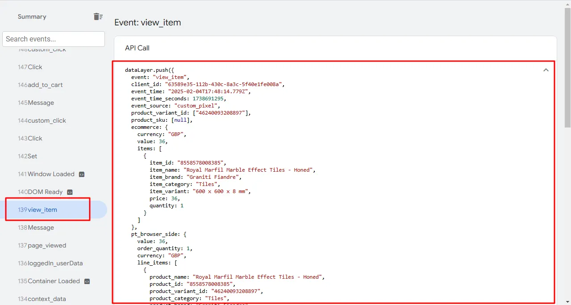571x305 pixels.
Task: Select event 145 Message
Action: pos(54,103)
